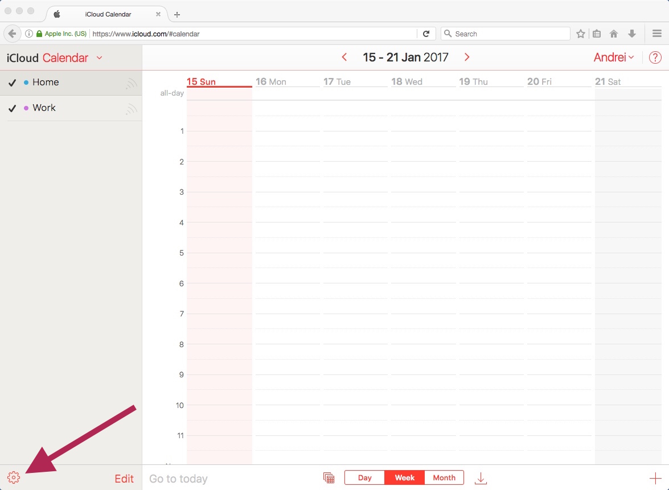Uncheck the Work calendar checkmark

pyautogui.click(x=13, y=108)
